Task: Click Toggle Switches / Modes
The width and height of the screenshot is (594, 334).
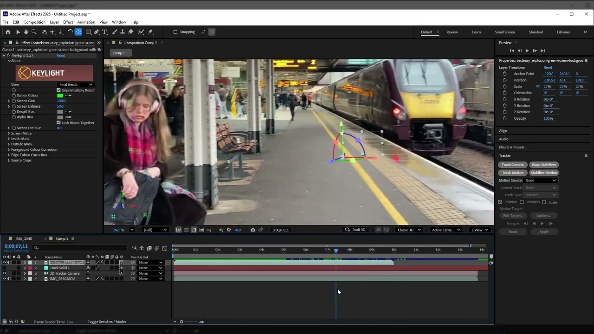Action: coord(107,322)
